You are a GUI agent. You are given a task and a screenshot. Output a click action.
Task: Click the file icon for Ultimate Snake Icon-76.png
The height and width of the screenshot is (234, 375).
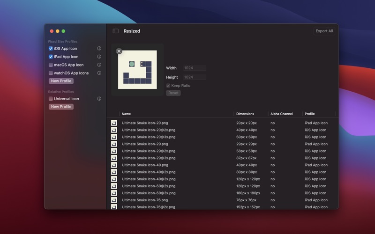(x=114, y=200)
